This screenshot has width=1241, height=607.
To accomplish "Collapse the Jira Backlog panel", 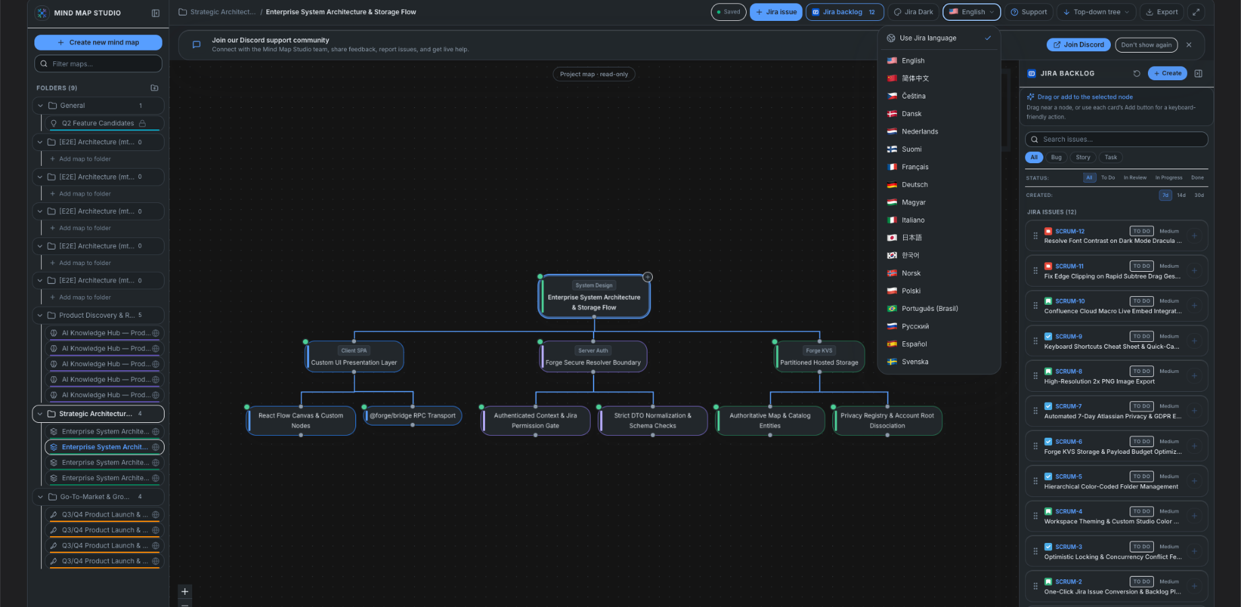I will (1199, 74).
